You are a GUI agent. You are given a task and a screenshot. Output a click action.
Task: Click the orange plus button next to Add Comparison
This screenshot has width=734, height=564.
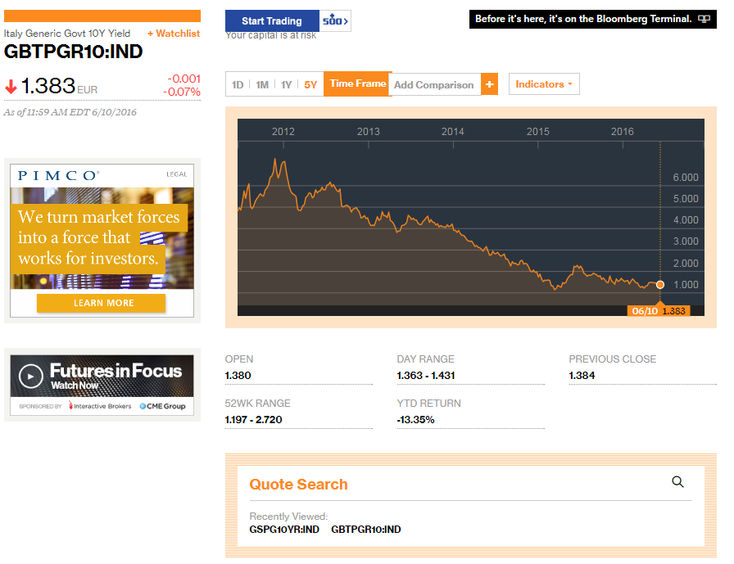pyautogui.click(x=490, y=84)
